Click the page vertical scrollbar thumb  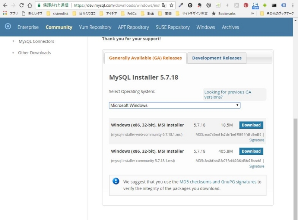295,169
